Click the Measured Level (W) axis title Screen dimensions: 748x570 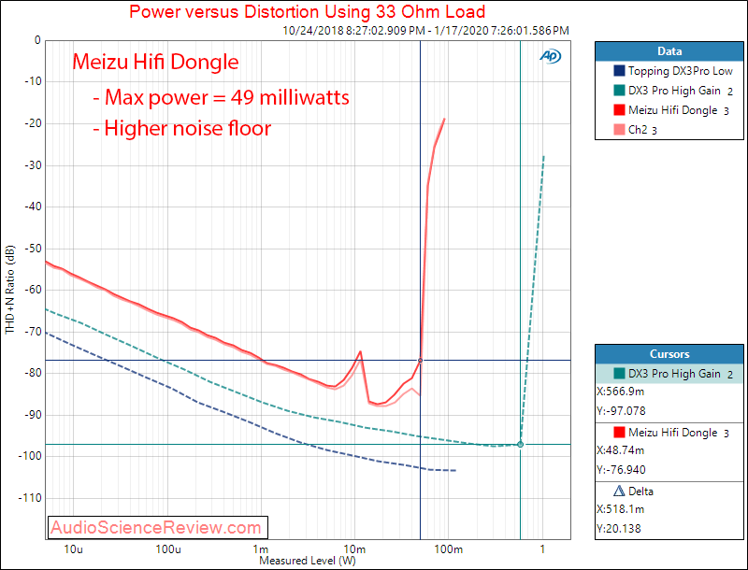pyautogui.click(x=308, y=561)
